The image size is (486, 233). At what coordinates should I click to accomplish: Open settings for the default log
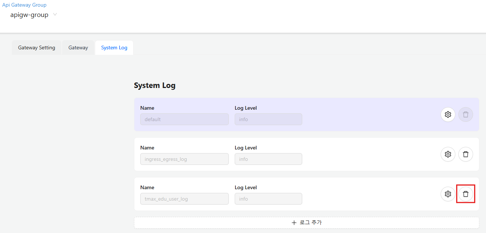click(448, 114)
